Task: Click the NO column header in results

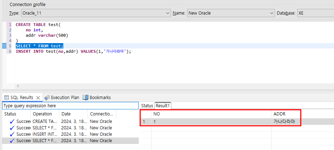Action: point(211,114)
